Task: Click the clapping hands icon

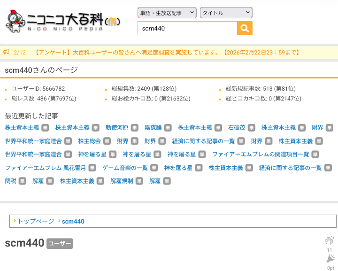Action: coord(329,241)
